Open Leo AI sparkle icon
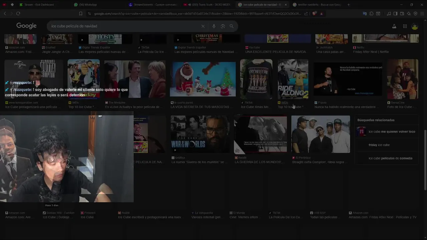 point(409,14)
